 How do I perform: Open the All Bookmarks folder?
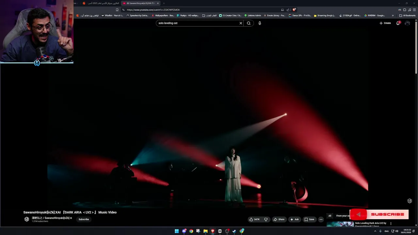pyautogui.click(x=407, y=15)
